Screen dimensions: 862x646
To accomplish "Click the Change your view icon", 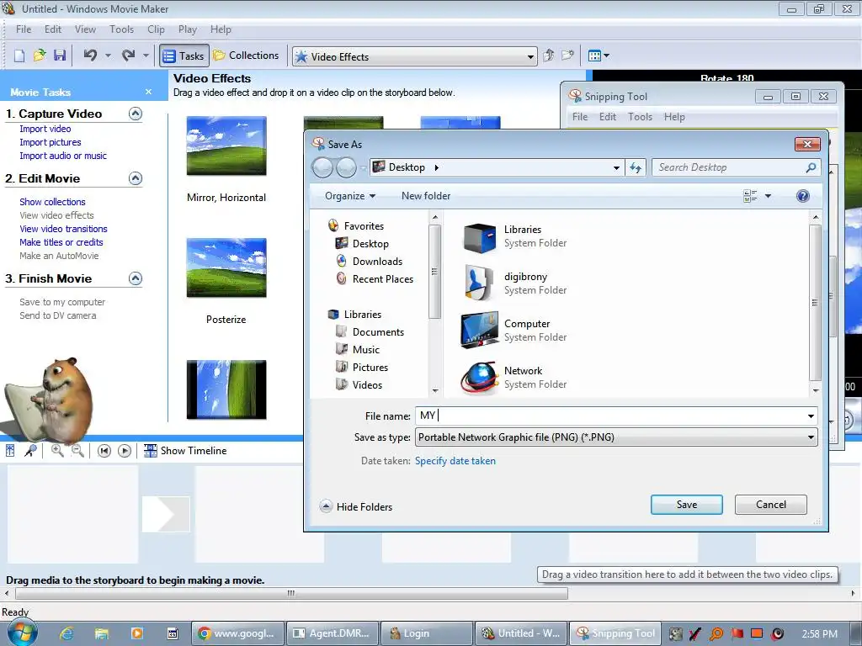I will 750,196.
